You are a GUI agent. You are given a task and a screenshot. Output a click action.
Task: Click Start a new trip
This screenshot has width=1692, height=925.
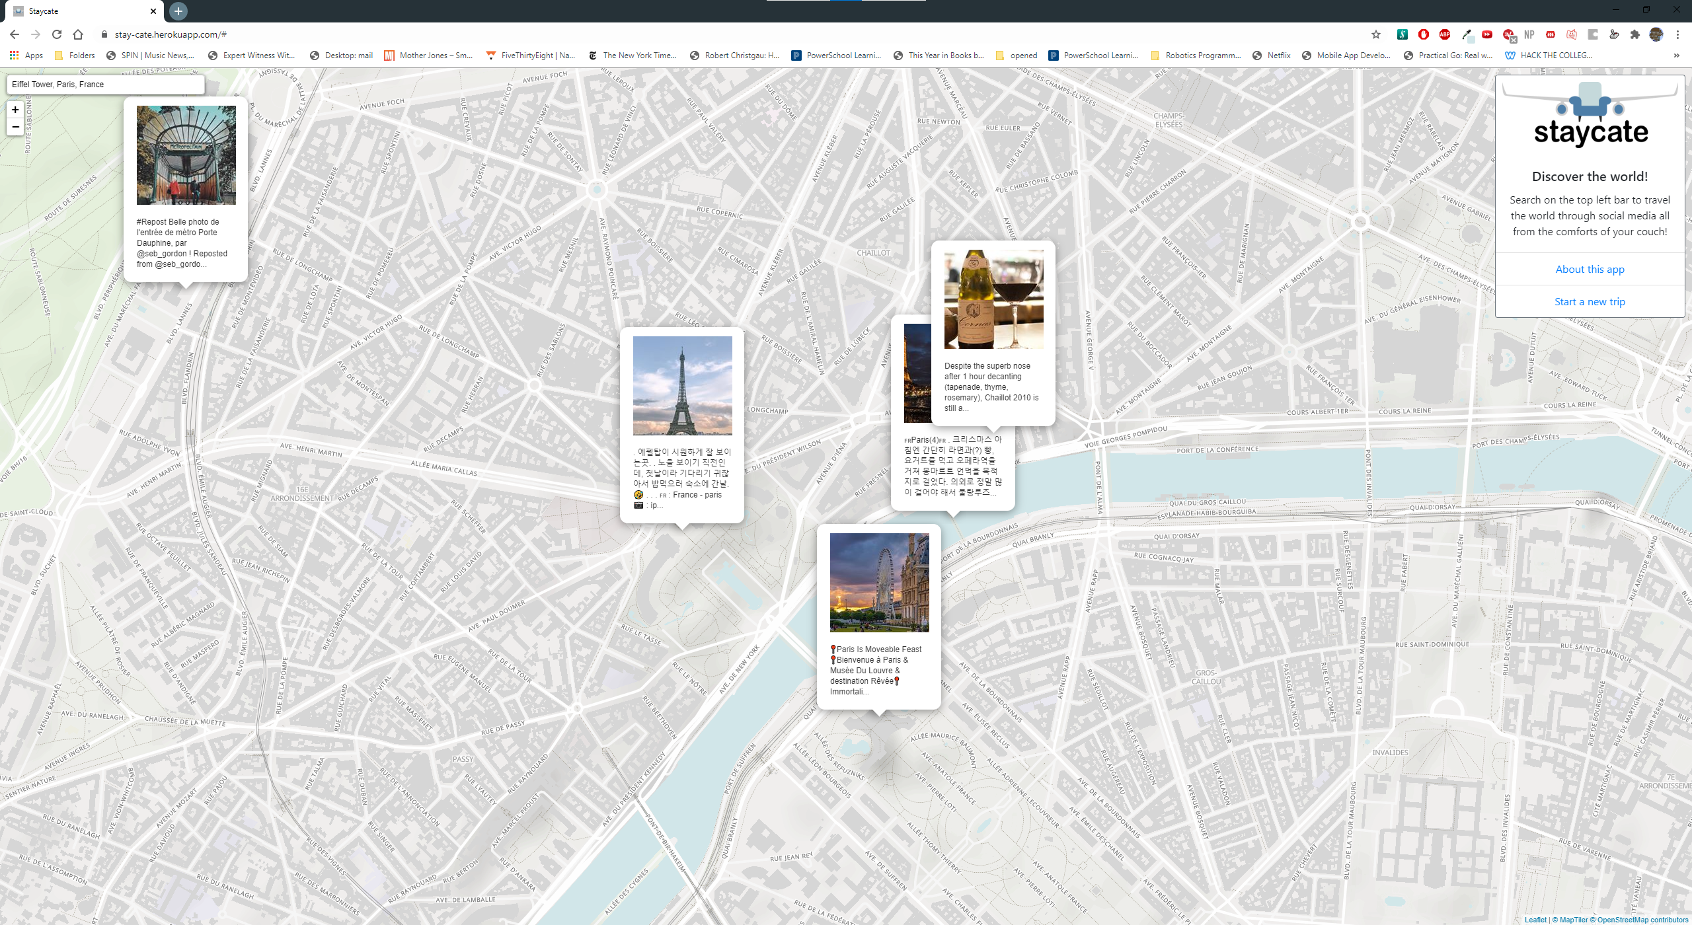pyautogui.click(x=1590, y=301)
